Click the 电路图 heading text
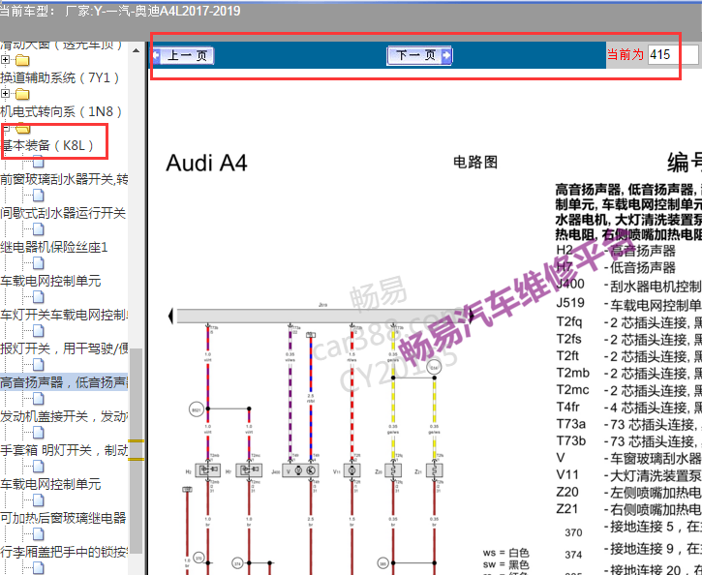Image resolution: width=702 pixels, height=575 pixels. 475,162
